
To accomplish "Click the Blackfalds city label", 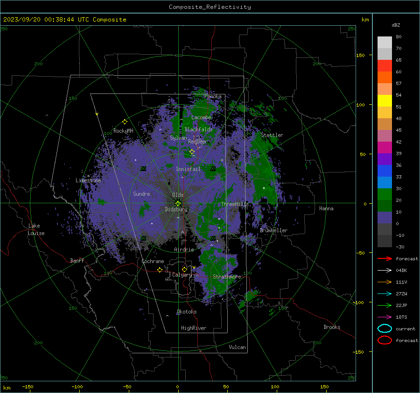I will pos(198,129).
